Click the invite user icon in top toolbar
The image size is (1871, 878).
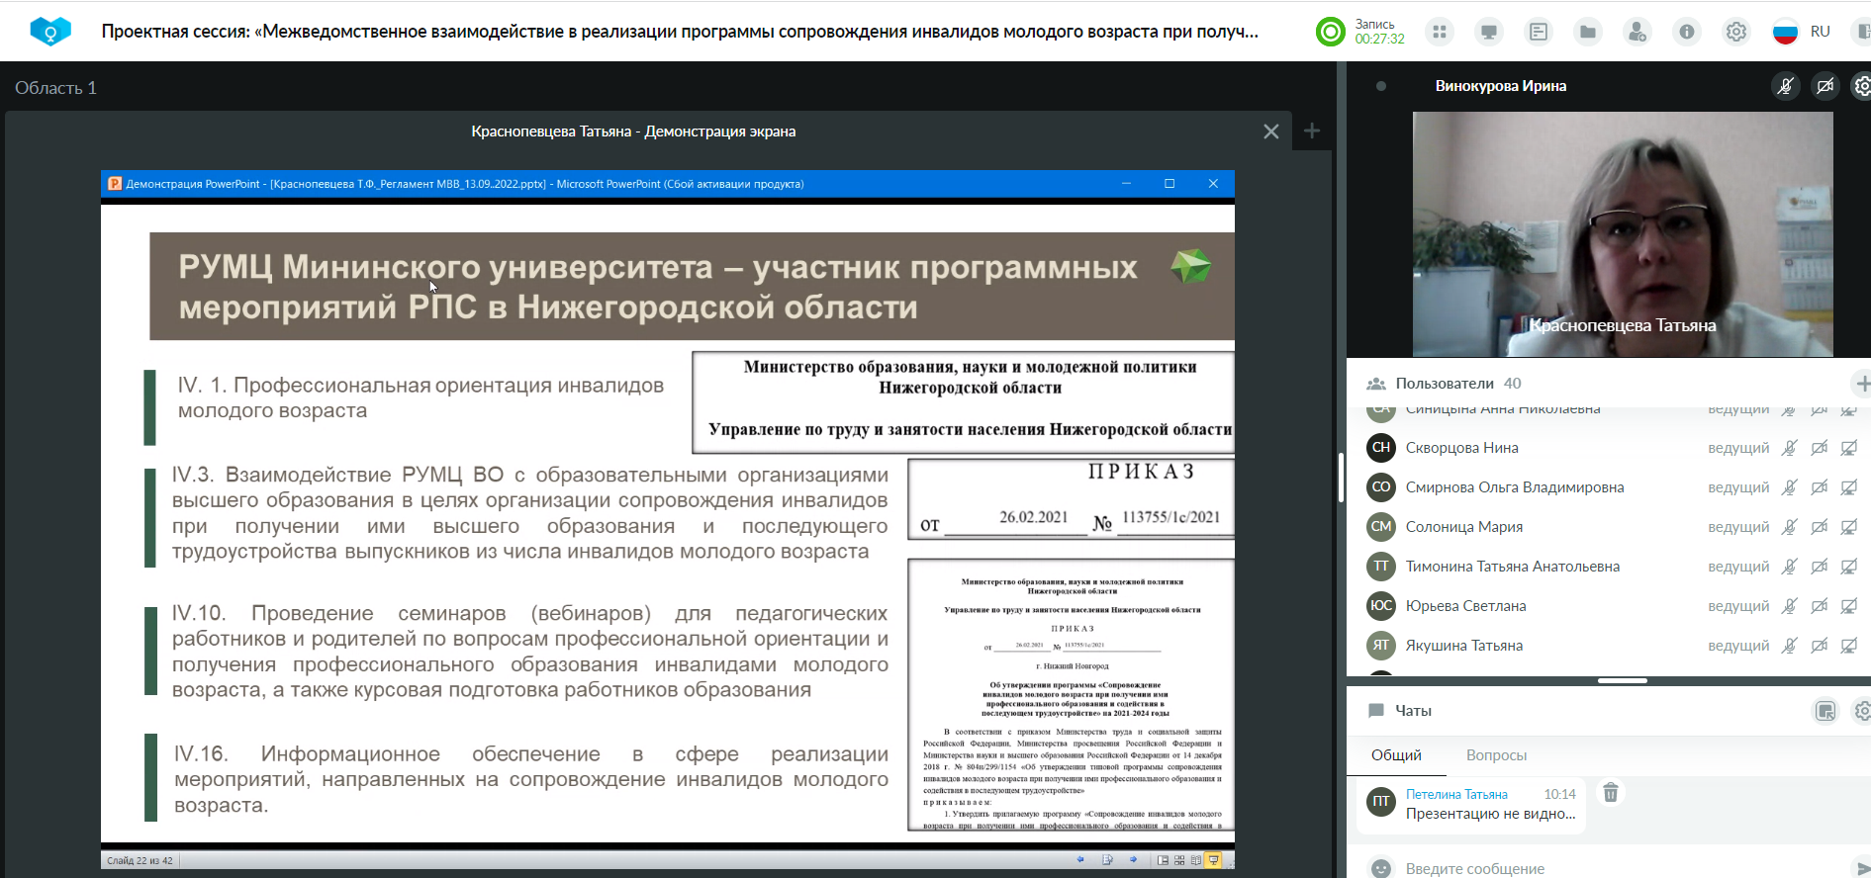[1637, 32]
